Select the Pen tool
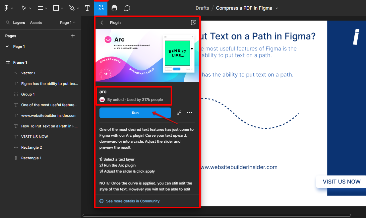Viewport: 366px width, 218px height. [x=72, y=8]
